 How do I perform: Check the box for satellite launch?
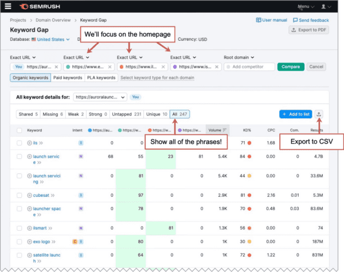point(19,255)
